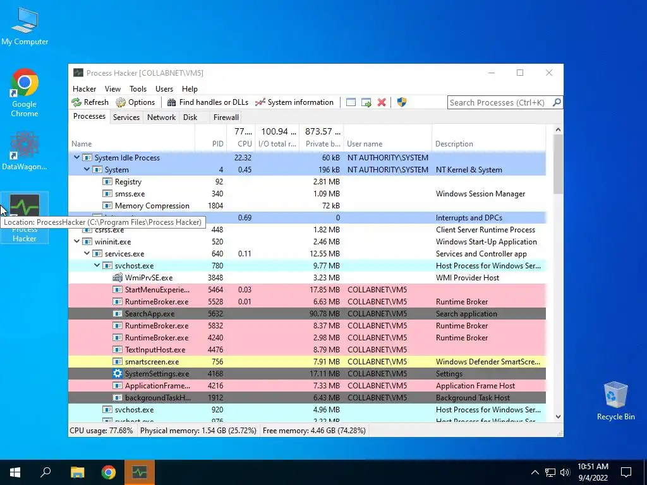Select the TextInputHost.exe process icon
Viewport: 647px width, 485px height.
click(x=118, y=350)
